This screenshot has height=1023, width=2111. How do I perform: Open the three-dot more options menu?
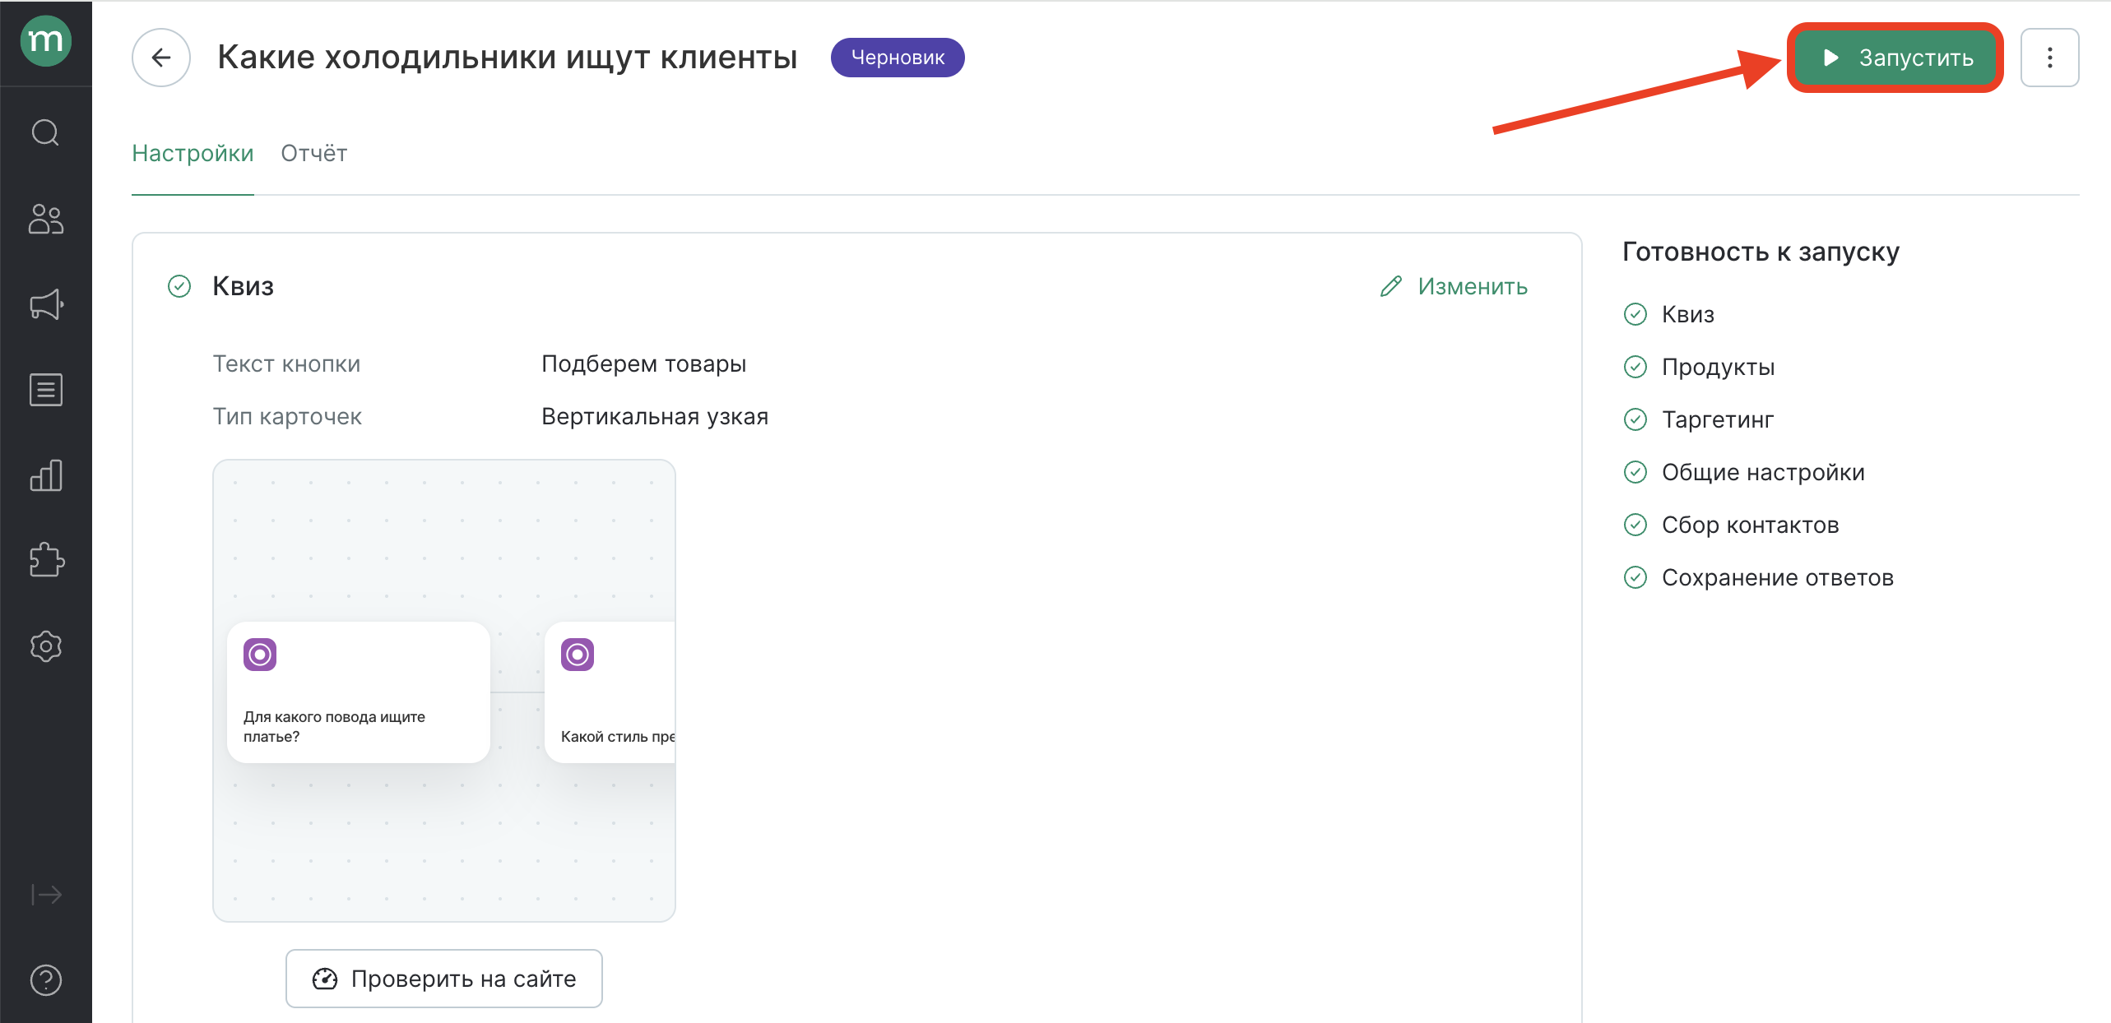[2050, 58]
